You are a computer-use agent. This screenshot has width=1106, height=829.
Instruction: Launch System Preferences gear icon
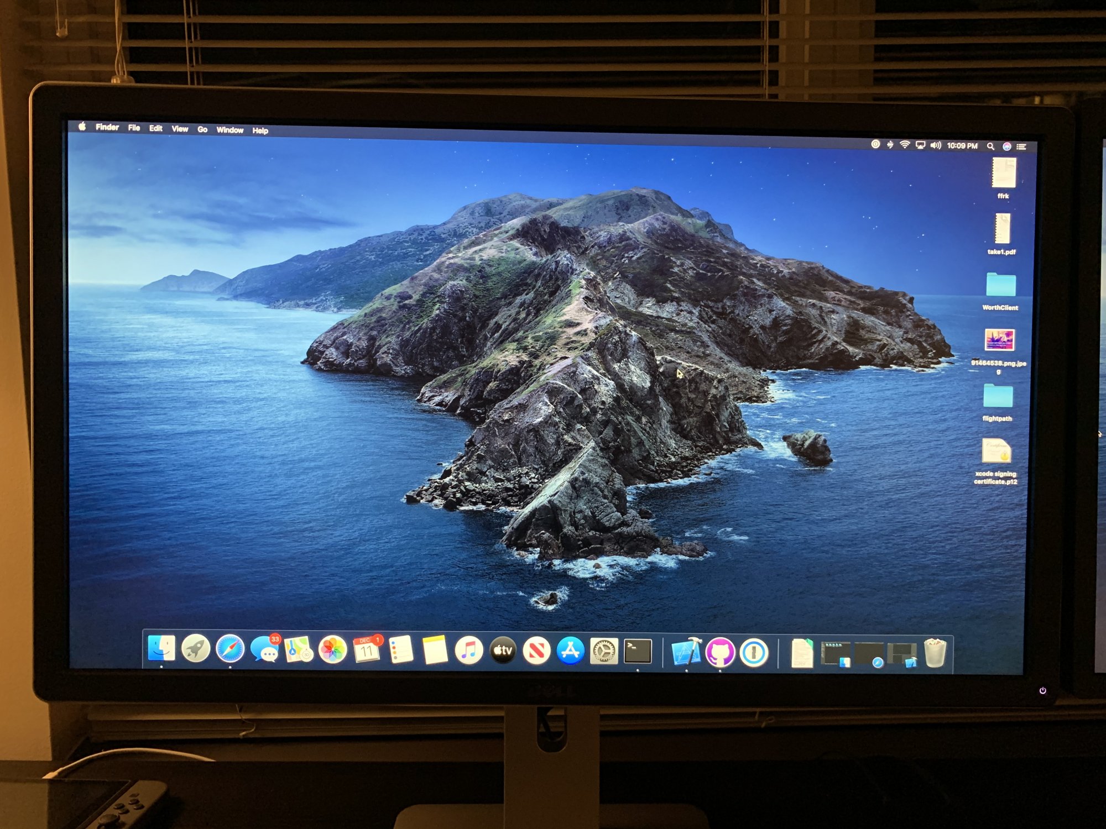pyautogui.click(x=604, y=652)
